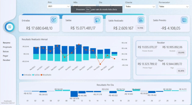Toggle the Entradas legend marker
The width and height of the screenshot is (192, 105).
tap(23, 75)
